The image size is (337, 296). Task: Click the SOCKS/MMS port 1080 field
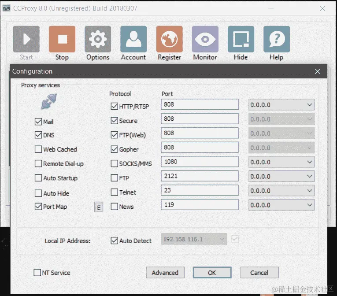tap(200, 162)
